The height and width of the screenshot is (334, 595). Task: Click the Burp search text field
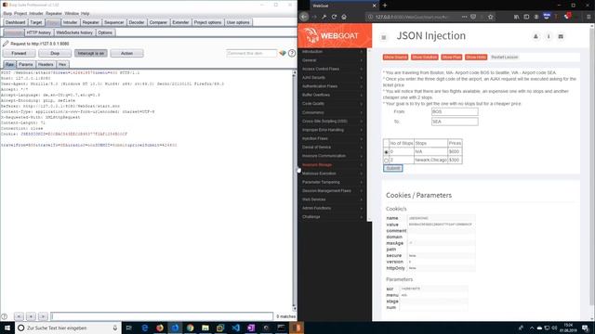[162, 316]
